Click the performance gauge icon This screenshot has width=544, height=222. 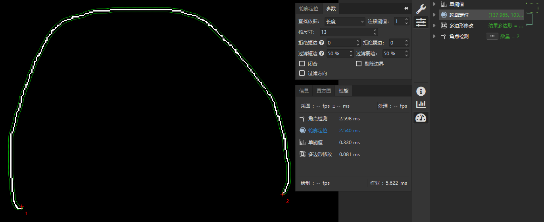[421, 118]
